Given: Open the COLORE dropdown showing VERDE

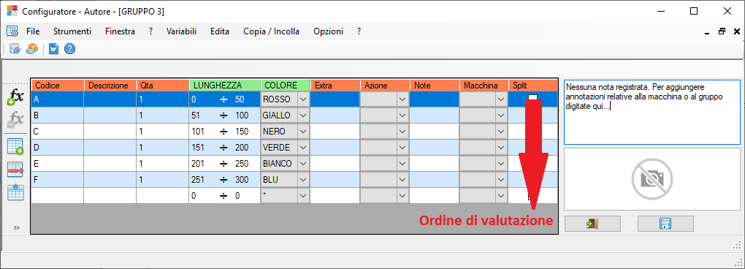Looking at the screenshot, I should [x=304, y=148].
